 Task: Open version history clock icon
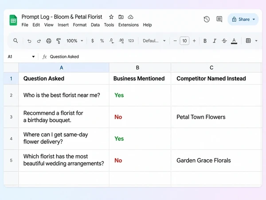click(x=207, y=19)
